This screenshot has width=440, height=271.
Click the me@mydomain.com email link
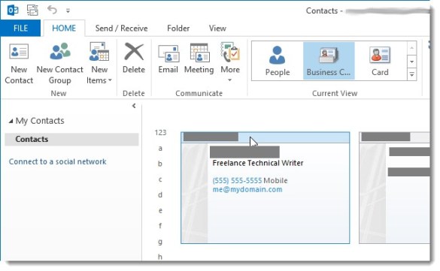click(x=247, y=189)
